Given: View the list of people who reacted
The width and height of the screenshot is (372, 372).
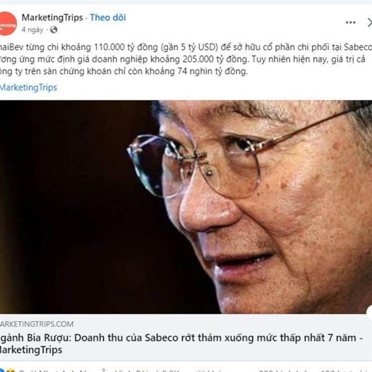Looking at the screenshot, I should pyautogui.click(x=118, y=370).
